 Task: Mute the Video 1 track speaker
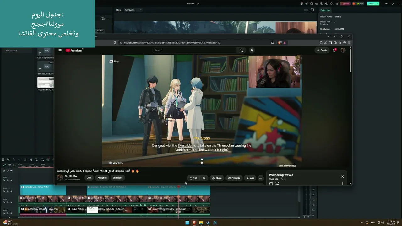pyautogui.click(x=8, y=213)
